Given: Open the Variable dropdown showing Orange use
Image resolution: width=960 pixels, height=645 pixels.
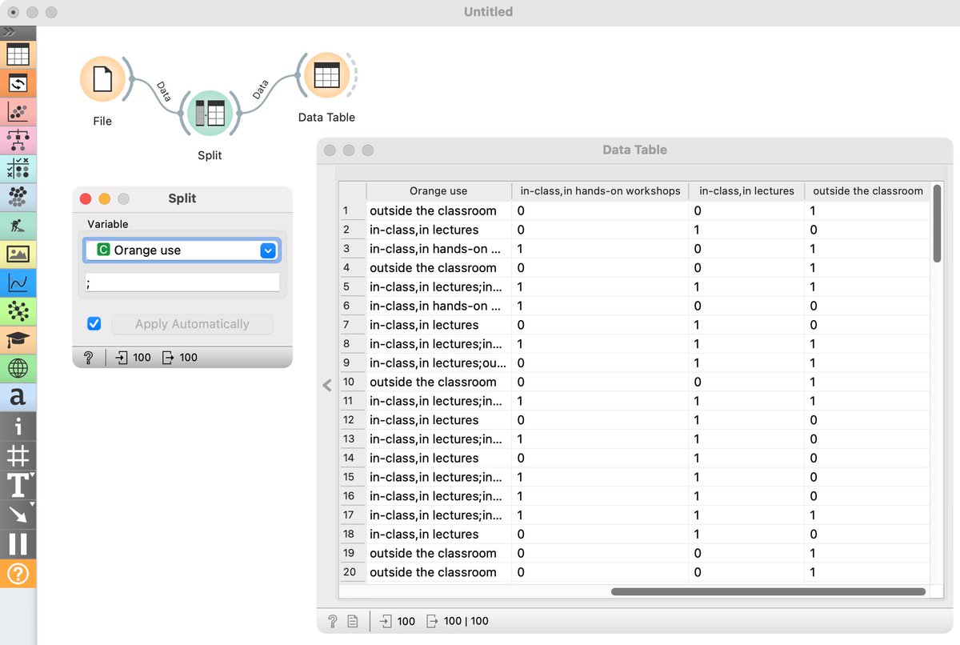Looking at the screenshot, I should [182, 250].
